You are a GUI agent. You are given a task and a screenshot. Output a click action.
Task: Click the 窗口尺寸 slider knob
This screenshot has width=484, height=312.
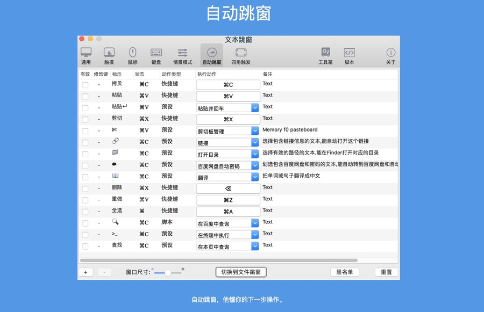[x=168, y=273]
